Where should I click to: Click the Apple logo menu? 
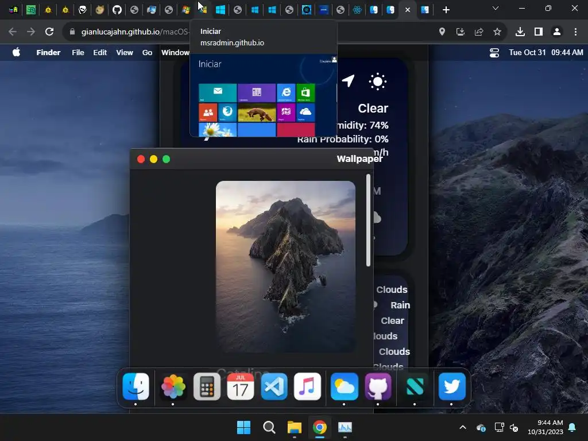coord(16,52)
